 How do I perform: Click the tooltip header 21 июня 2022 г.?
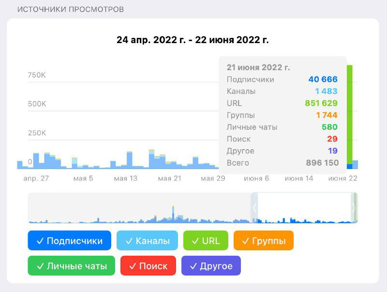(x=260, y=67)
